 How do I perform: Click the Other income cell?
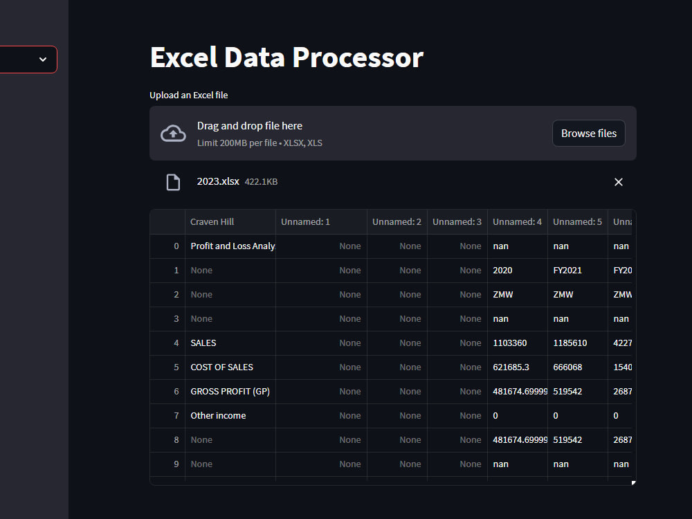coord(218,415)
